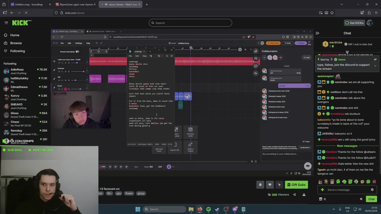Open dropdown beside the purple instrument icon
Image resolution: width=381 pixels, height=214 pixels.
coord(173,167)
